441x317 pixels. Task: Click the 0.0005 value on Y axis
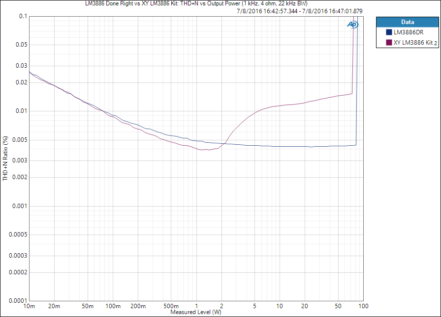click(18, 235)
